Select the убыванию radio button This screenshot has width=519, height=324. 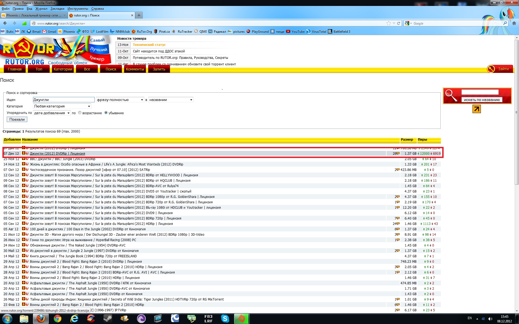pyautogui.click(x=106, y=113)
